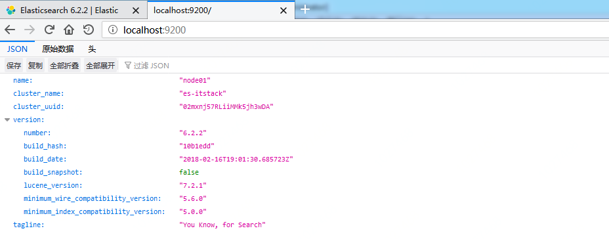Select the localhost:9200/ browser tab
Image resolution: width=609 pixels, height=239 pixels.
(x=221, y=11)
